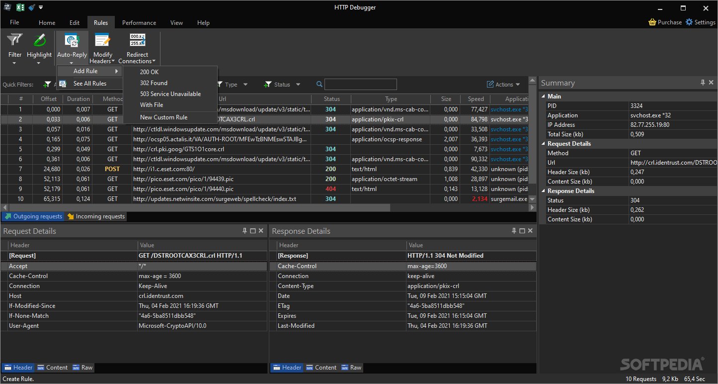The width and height of the screenshot is (718, 384).
Task: Collapse the Request Details section in Summary
Action: (x=543, y=144)
